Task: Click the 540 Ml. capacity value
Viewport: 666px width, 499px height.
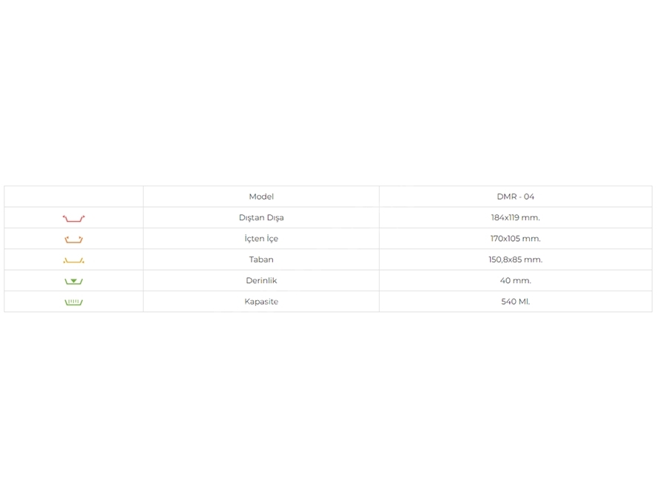Action: (x=515, y=302)
